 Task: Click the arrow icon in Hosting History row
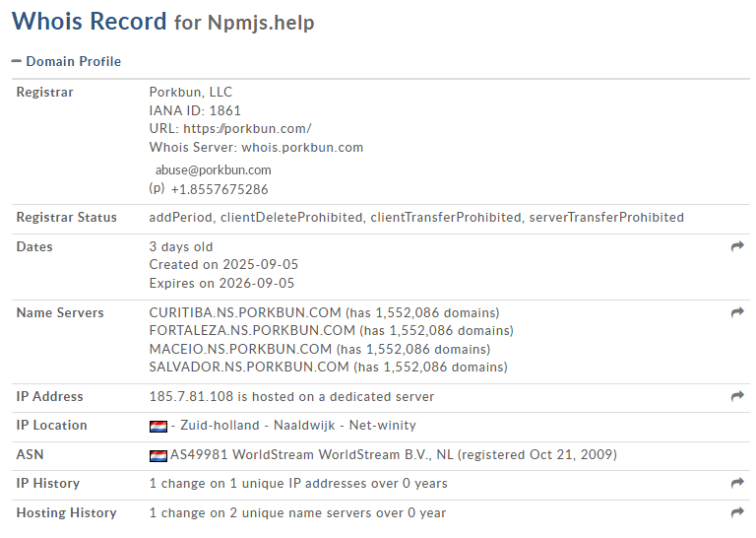point(737,512)
